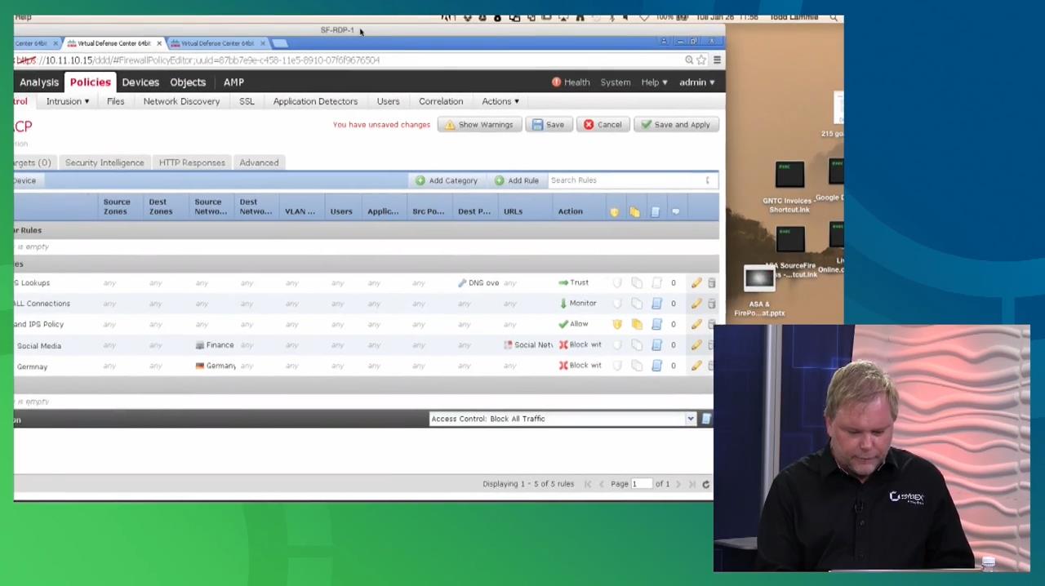Switch to the Policies tab
This screenshot has width=1045, height=586.
(90, 82)
